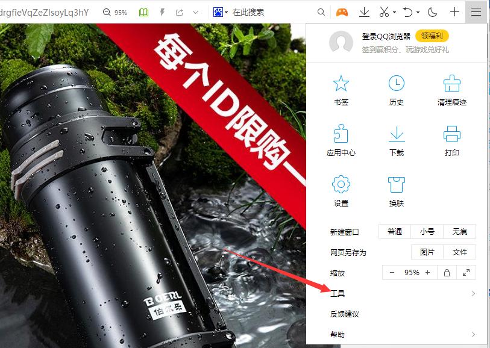490x348 pixels.
Task: Take a screenshot with the scissors icon
Action: [383, 12]
